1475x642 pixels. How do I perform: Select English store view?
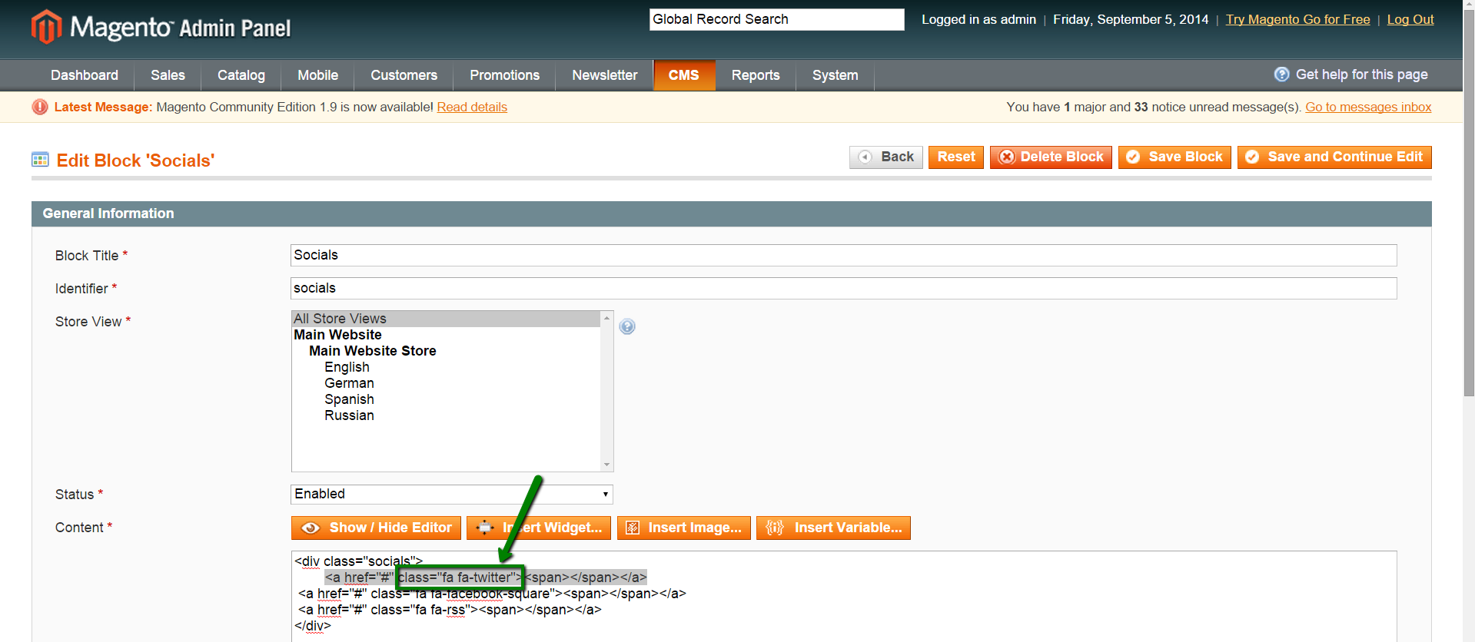347,367
